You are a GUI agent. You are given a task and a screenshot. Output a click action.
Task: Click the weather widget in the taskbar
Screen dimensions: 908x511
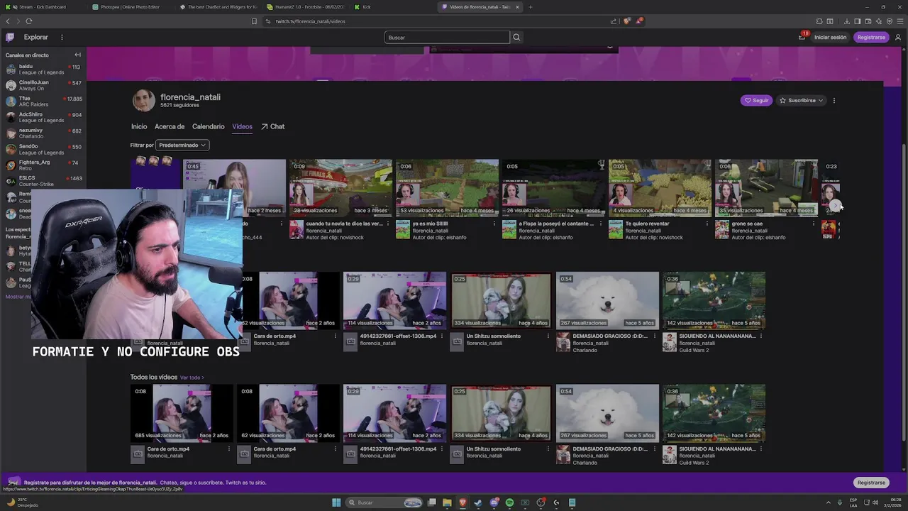point(22,502)
